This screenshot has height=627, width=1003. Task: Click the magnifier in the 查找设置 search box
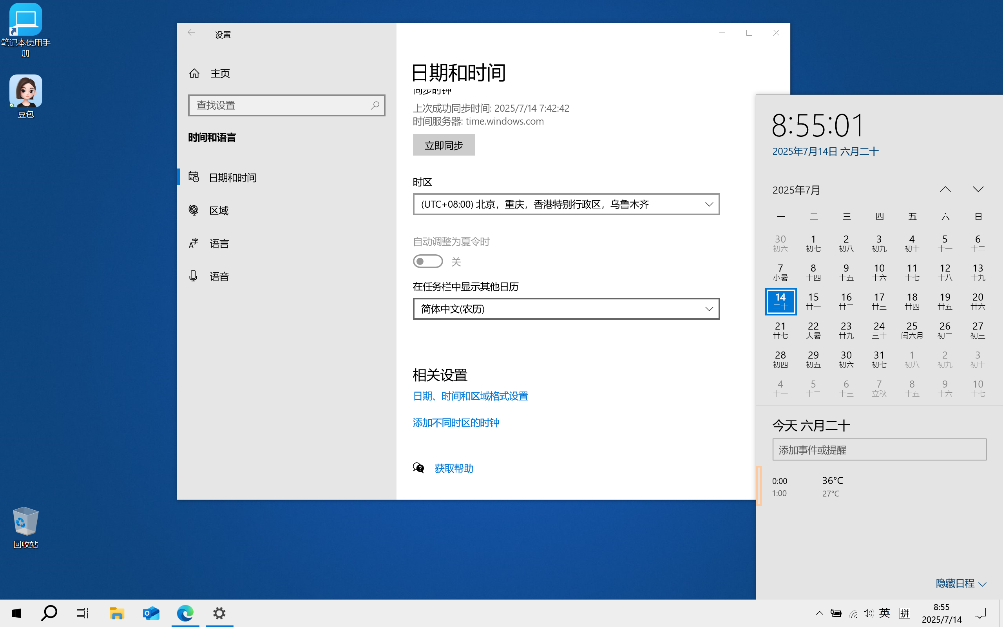pyautogui.click(x=375, y=105)
